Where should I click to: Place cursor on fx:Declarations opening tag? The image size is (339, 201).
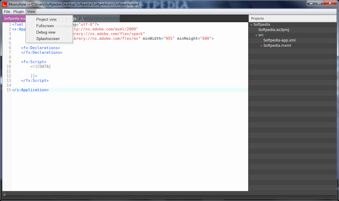pos(41,48)
